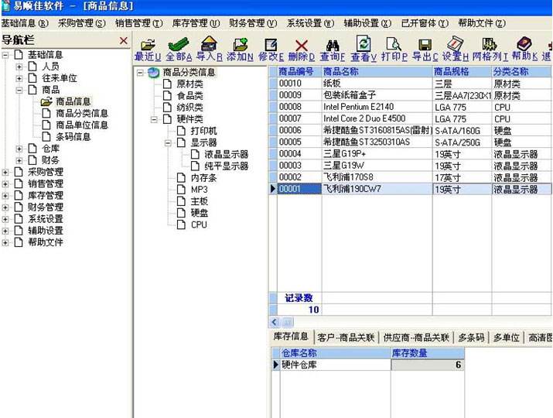Click the 删除 (Delete) red X icon
Viewport: 553px width, 418px height.
click(301, 45)
